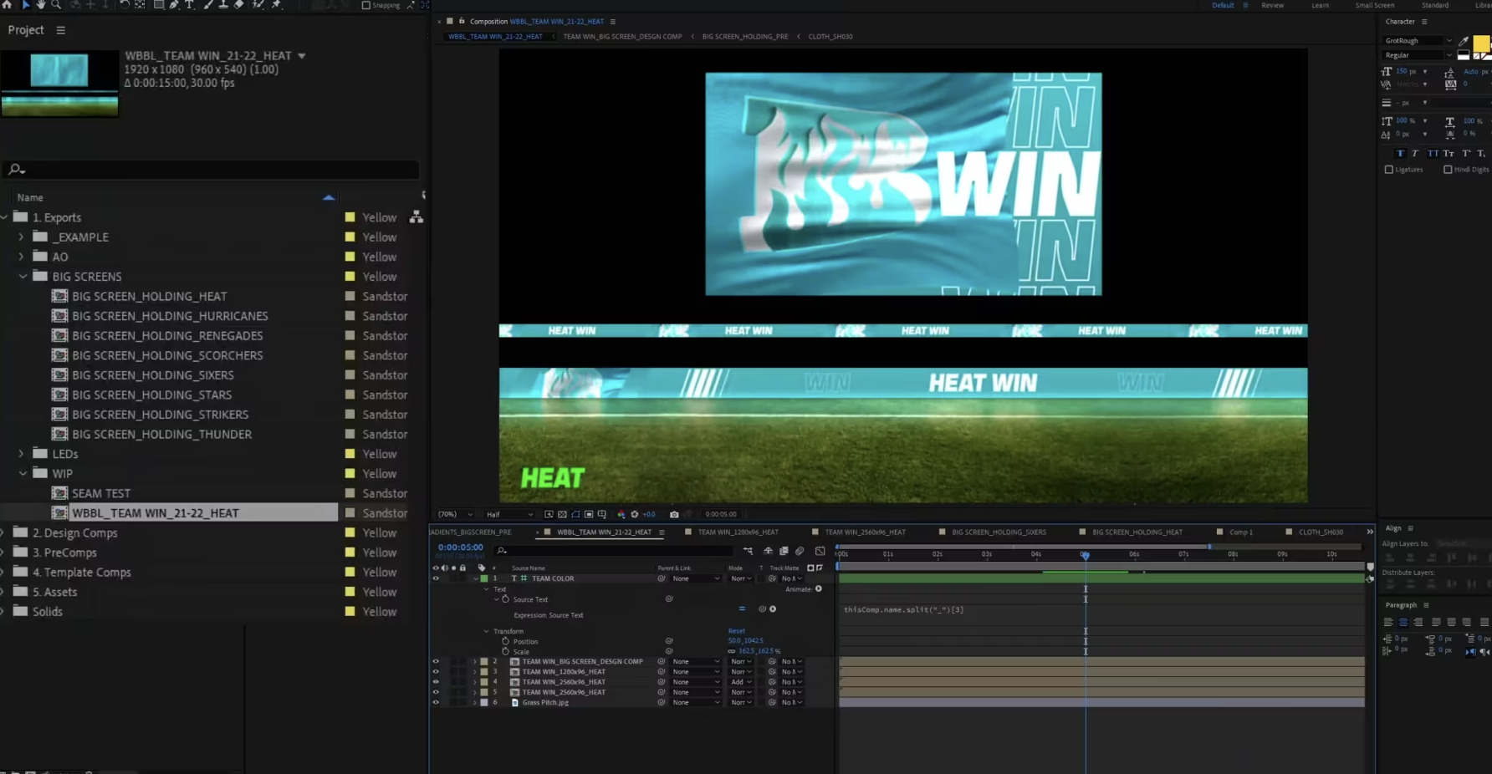Select the Eraser tool
This screenshot has height=774, width=1492.
239,4
